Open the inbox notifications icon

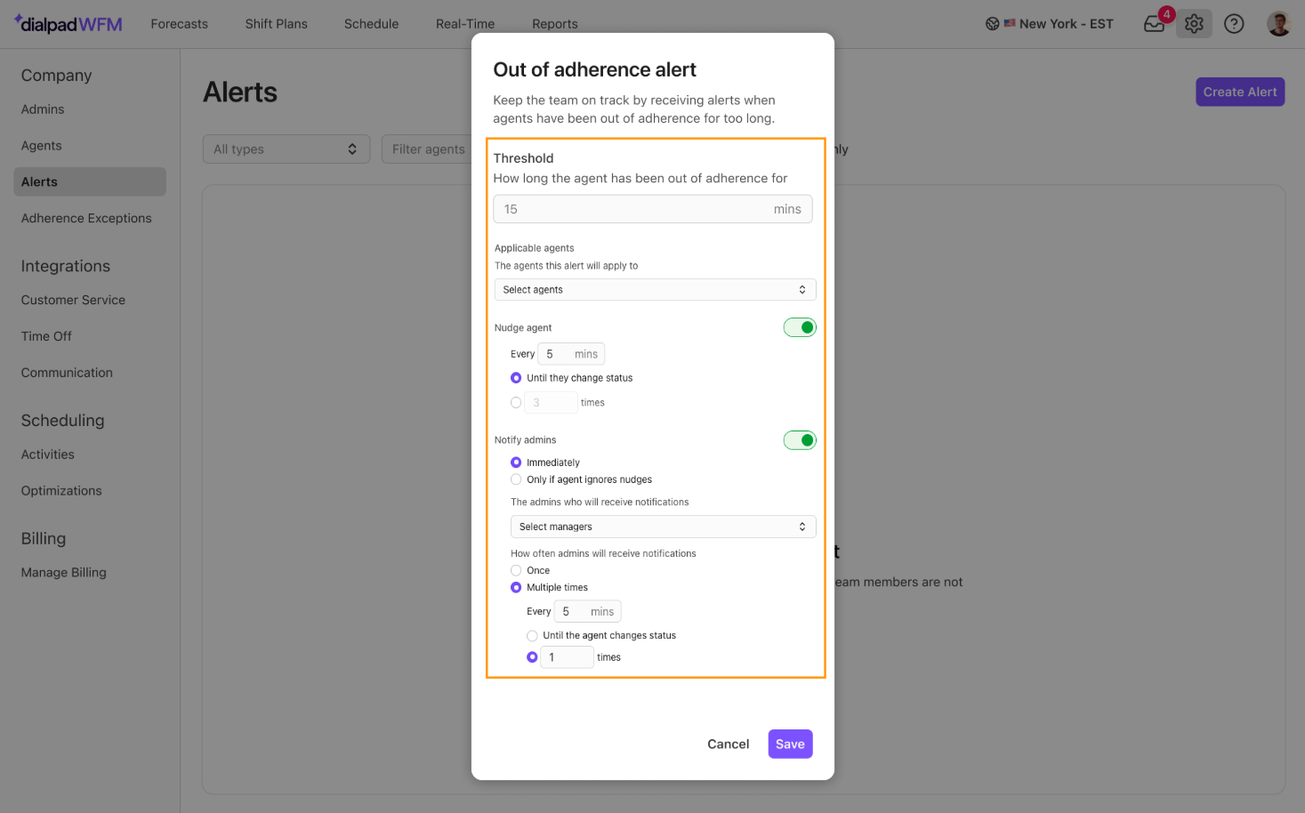coord(1155,24)
